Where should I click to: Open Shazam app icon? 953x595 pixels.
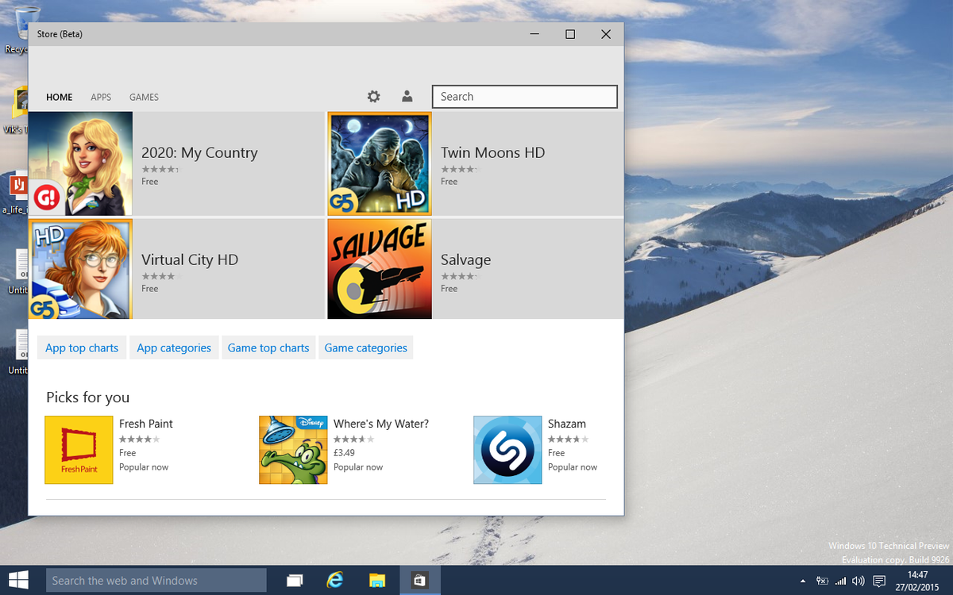(x=507, y=450)
